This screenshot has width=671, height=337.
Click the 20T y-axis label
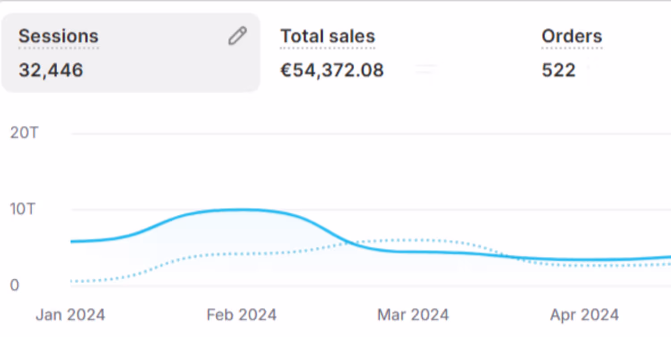coord(24,133)
